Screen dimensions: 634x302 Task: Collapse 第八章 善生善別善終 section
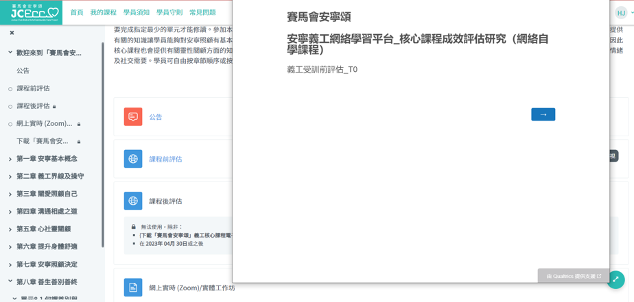(x=10, y=281)
